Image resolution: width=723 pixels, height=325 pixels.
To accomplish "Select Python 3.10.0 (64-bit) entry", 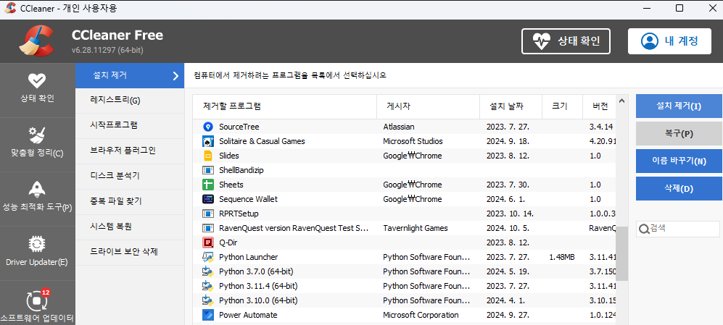I will click(x=258, y=300).
